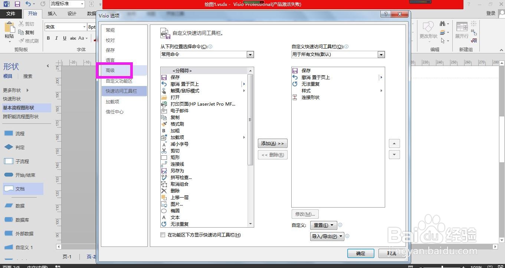Expand the 触摸/鼠标模式 submenu arrow
Screen dimensions: 505x268
244,90
